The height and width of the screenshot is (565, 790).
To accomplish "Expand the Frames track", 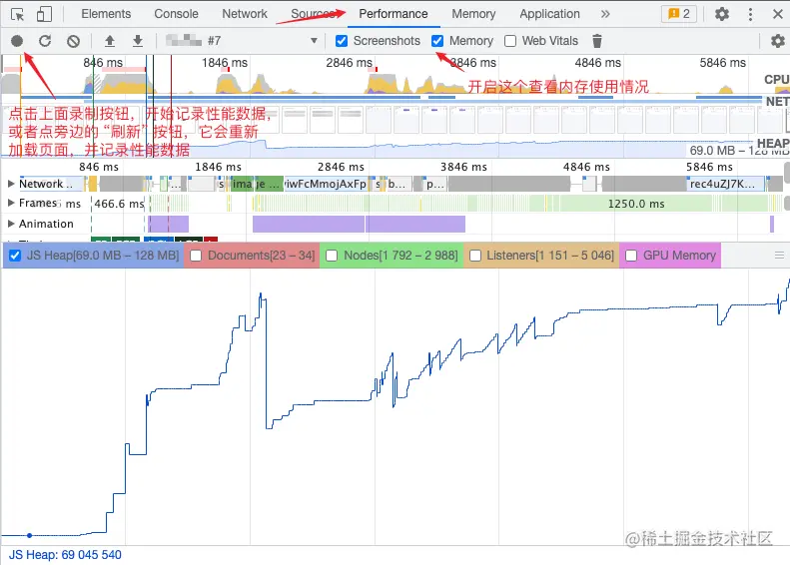I will 11,203.
